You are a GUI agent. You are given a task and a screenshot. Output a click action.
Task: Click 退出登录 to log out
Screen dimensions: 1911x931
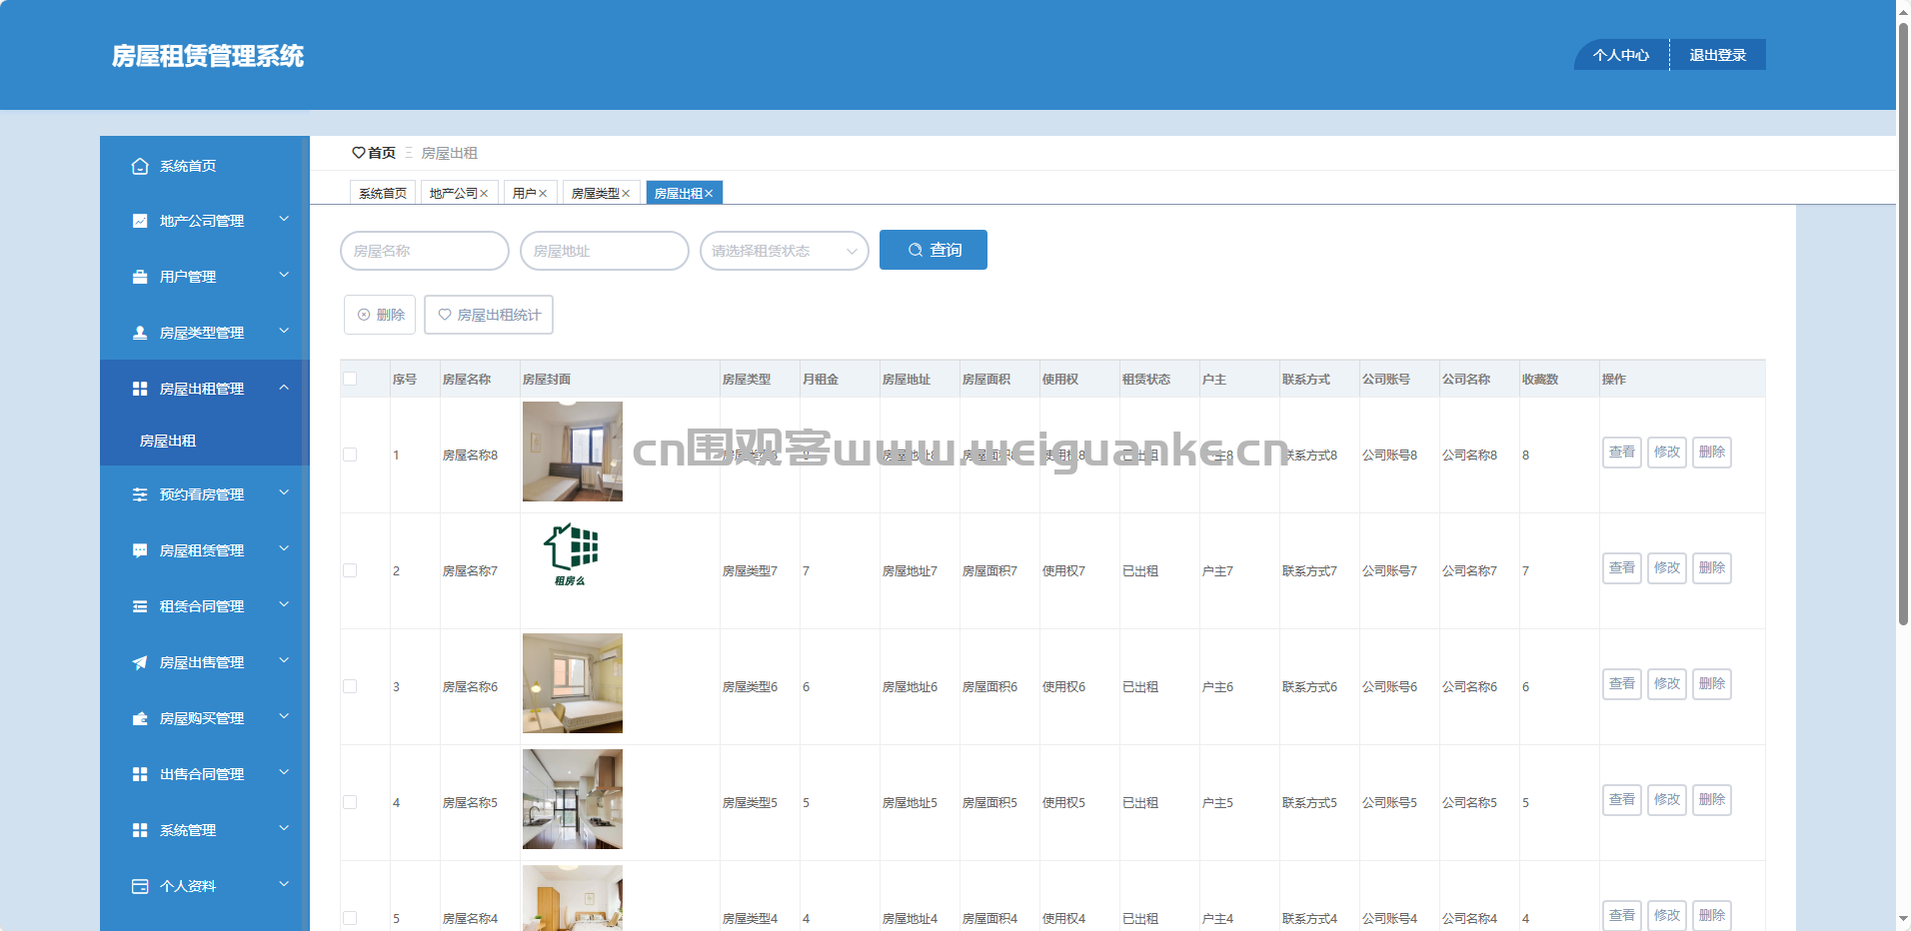click(1718, 55)
